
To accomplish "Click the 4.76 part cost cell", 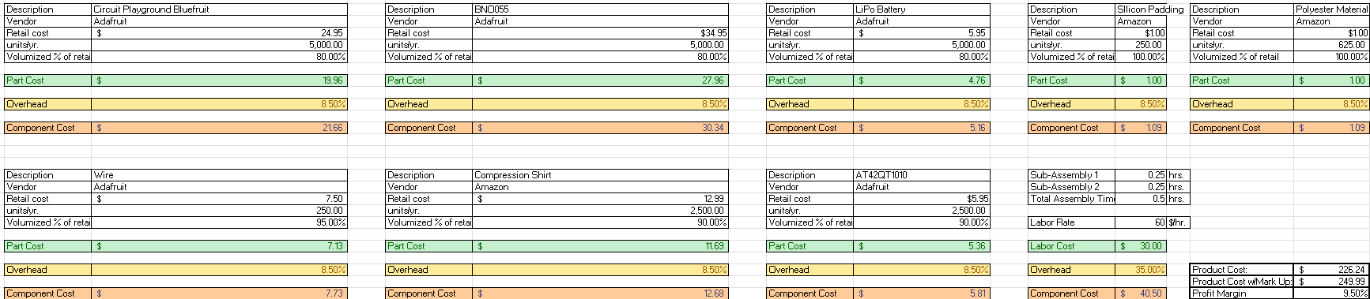I will [x=922, y=80].
